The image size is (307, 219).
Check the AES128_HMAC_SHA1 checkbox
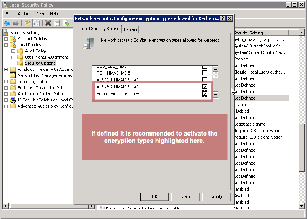tap(205, 80)
